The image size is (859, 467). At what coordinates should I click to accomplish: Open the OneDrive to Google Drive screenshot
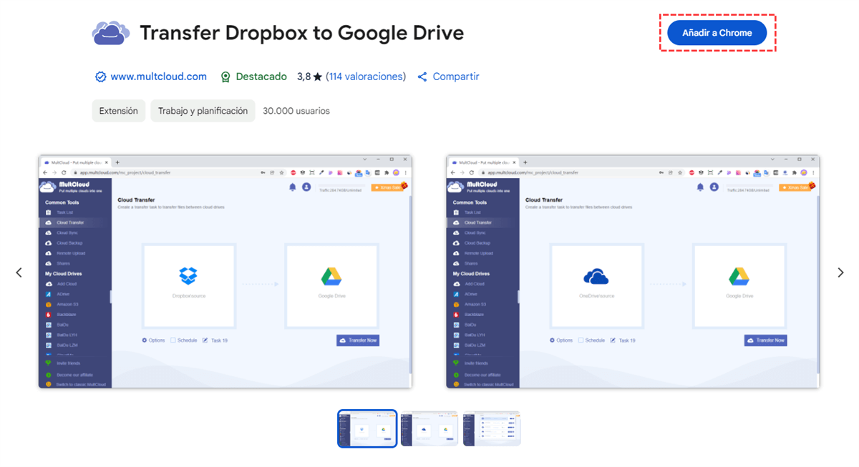point(633,272)
